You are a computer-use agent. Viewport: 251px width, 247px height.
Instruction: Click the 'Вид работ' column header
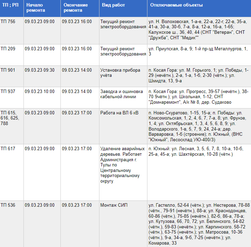coord(123,8)
